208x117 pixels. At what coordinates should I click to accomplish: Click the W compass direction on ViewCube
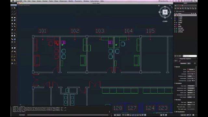pyautogui.click(x=160, y=12)
